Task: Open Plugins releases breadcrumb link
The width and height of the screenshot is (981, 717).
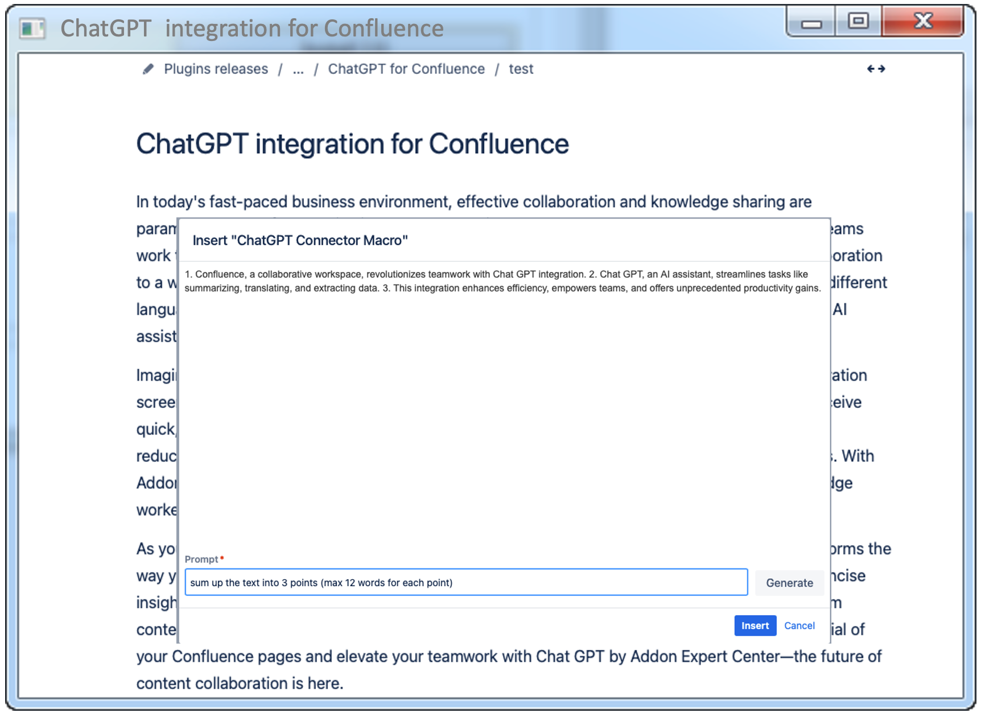Action: [216, 69]
